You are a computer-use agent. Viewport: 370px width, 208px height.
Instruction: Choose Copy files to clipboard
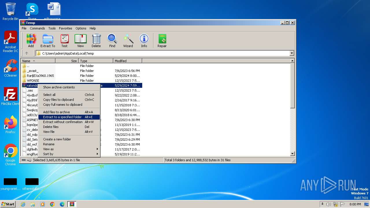(x=69, y=100)
